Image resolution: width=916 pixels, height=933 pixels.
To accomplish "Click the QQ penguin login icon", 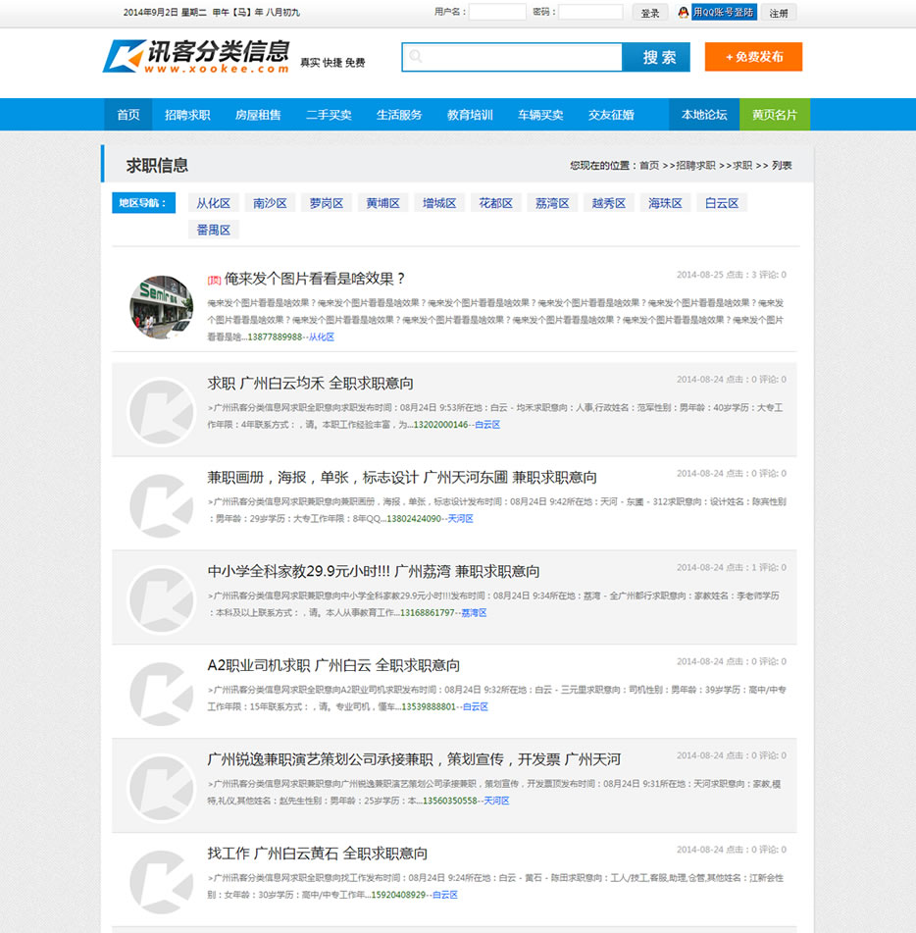I will (x=684, y=12).
